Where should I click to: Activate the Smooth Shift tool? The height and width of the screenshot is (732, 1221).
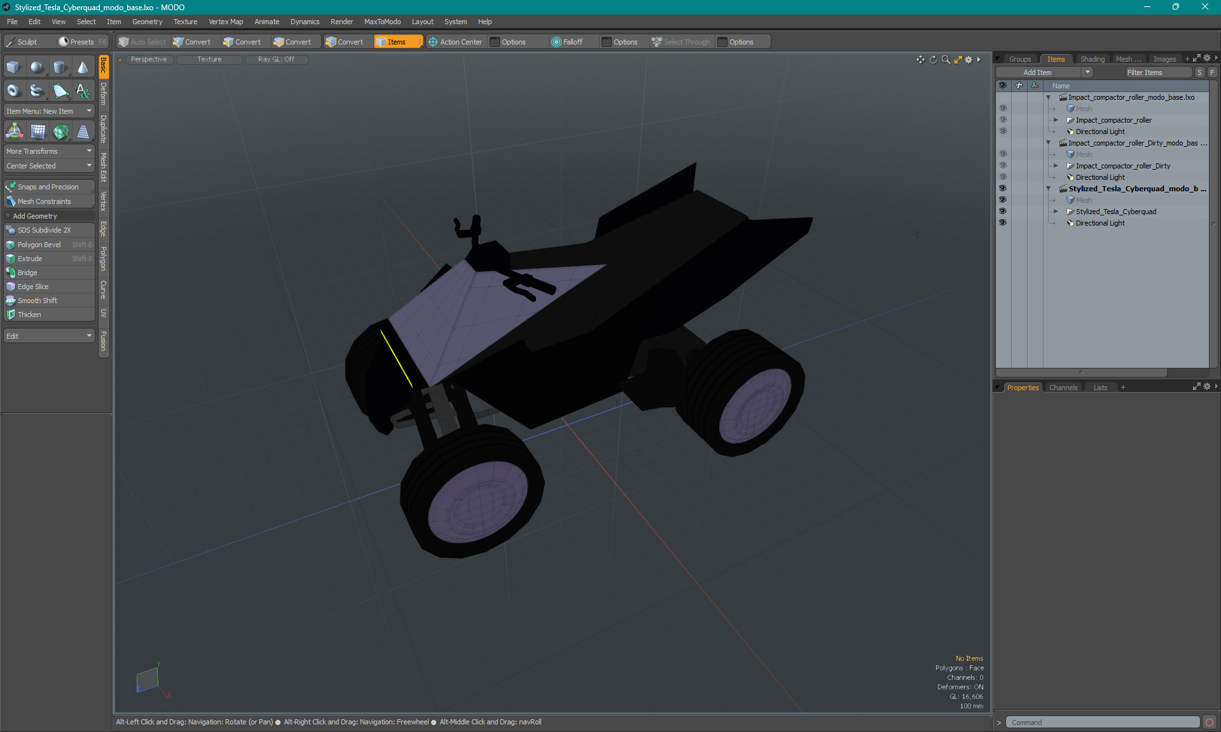point(49,301)
